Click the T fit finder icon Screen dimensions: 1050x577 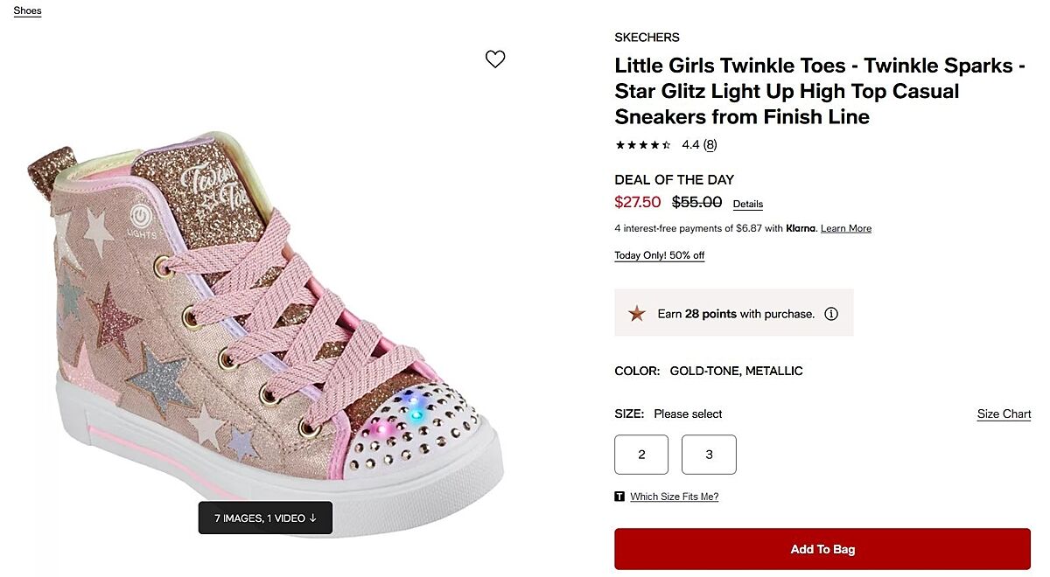[619, 497]
